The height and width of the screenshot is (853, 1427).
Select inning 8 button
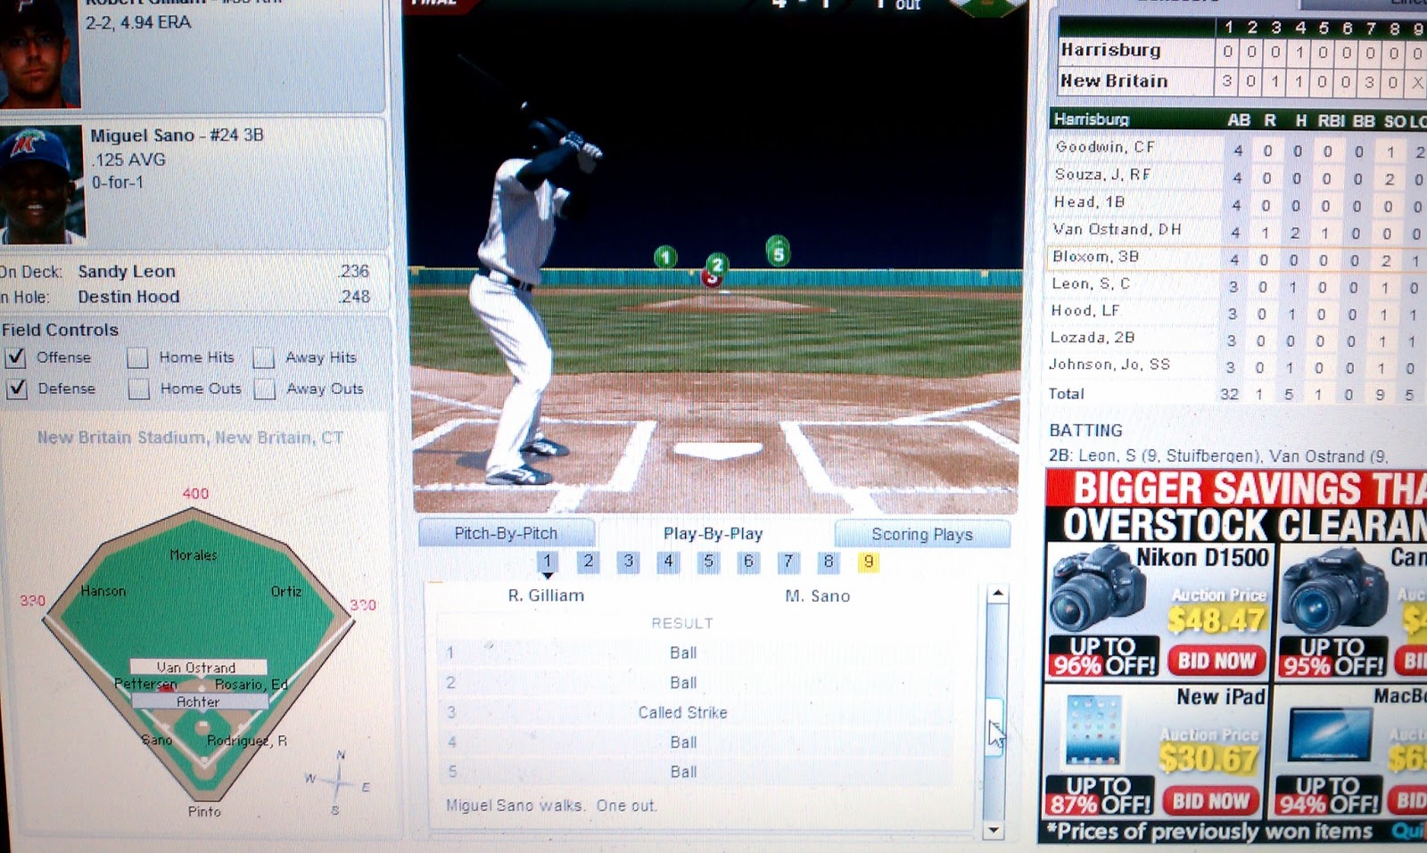click(828, 562)
